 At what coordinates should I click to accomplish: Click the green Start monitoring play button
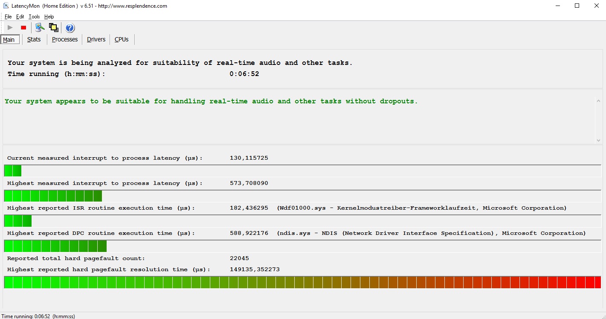(x=10, y=28)
